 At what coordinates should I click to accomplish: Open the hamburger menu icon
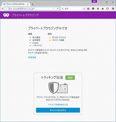113,9
